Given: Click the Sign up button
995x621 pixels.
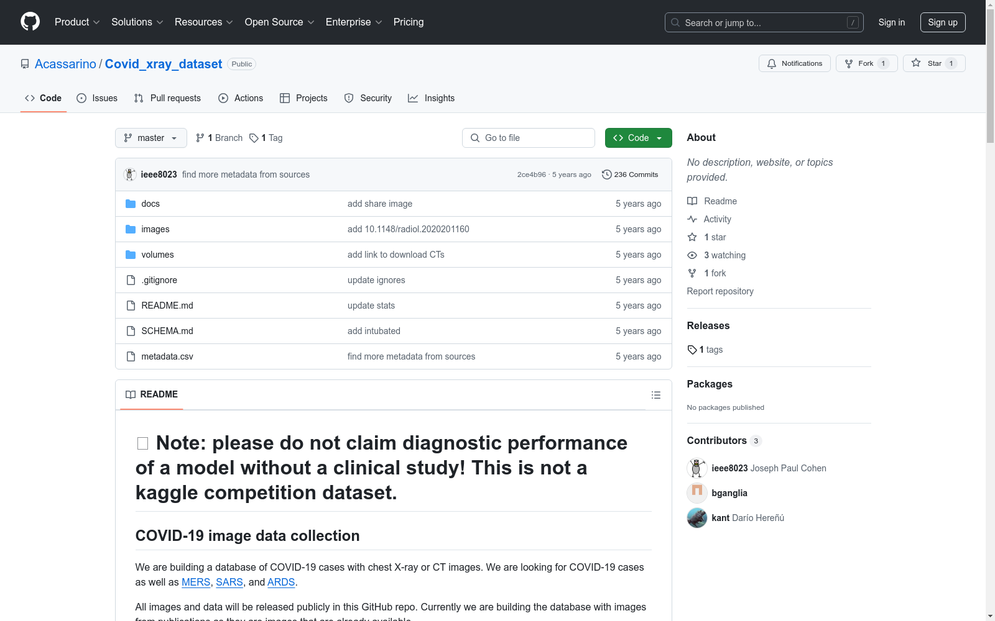Looking at the screenshot, I should tap(943, 22).
